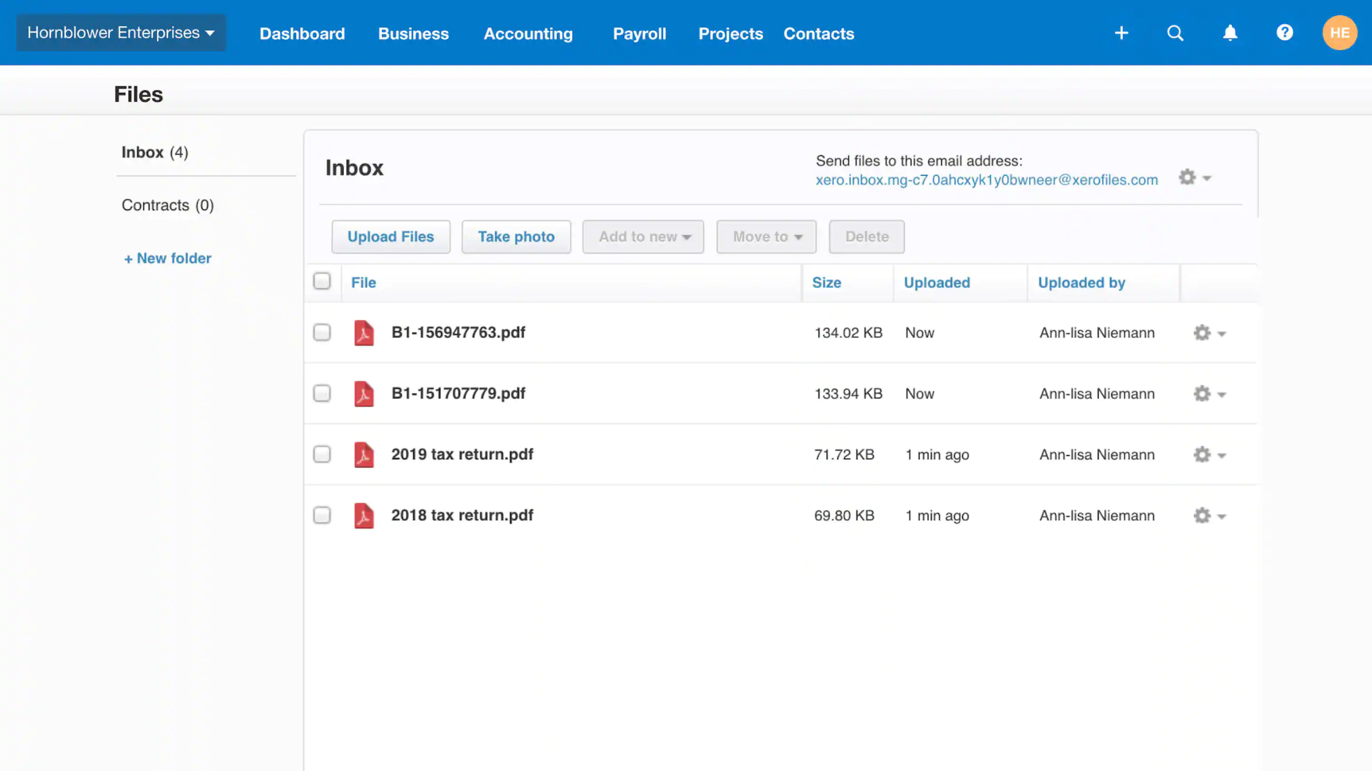Click the Upload Files button
1372x771 pixels.
coord(391,237)
